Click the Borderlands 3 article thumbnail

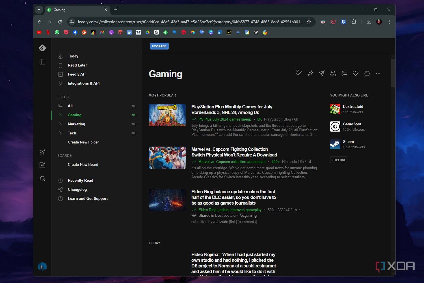[167, 115]
